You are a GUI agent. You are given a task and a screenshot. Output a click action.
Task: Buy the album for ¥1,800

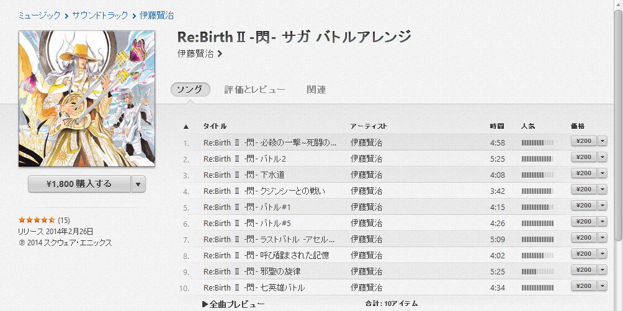click(79, 184)
